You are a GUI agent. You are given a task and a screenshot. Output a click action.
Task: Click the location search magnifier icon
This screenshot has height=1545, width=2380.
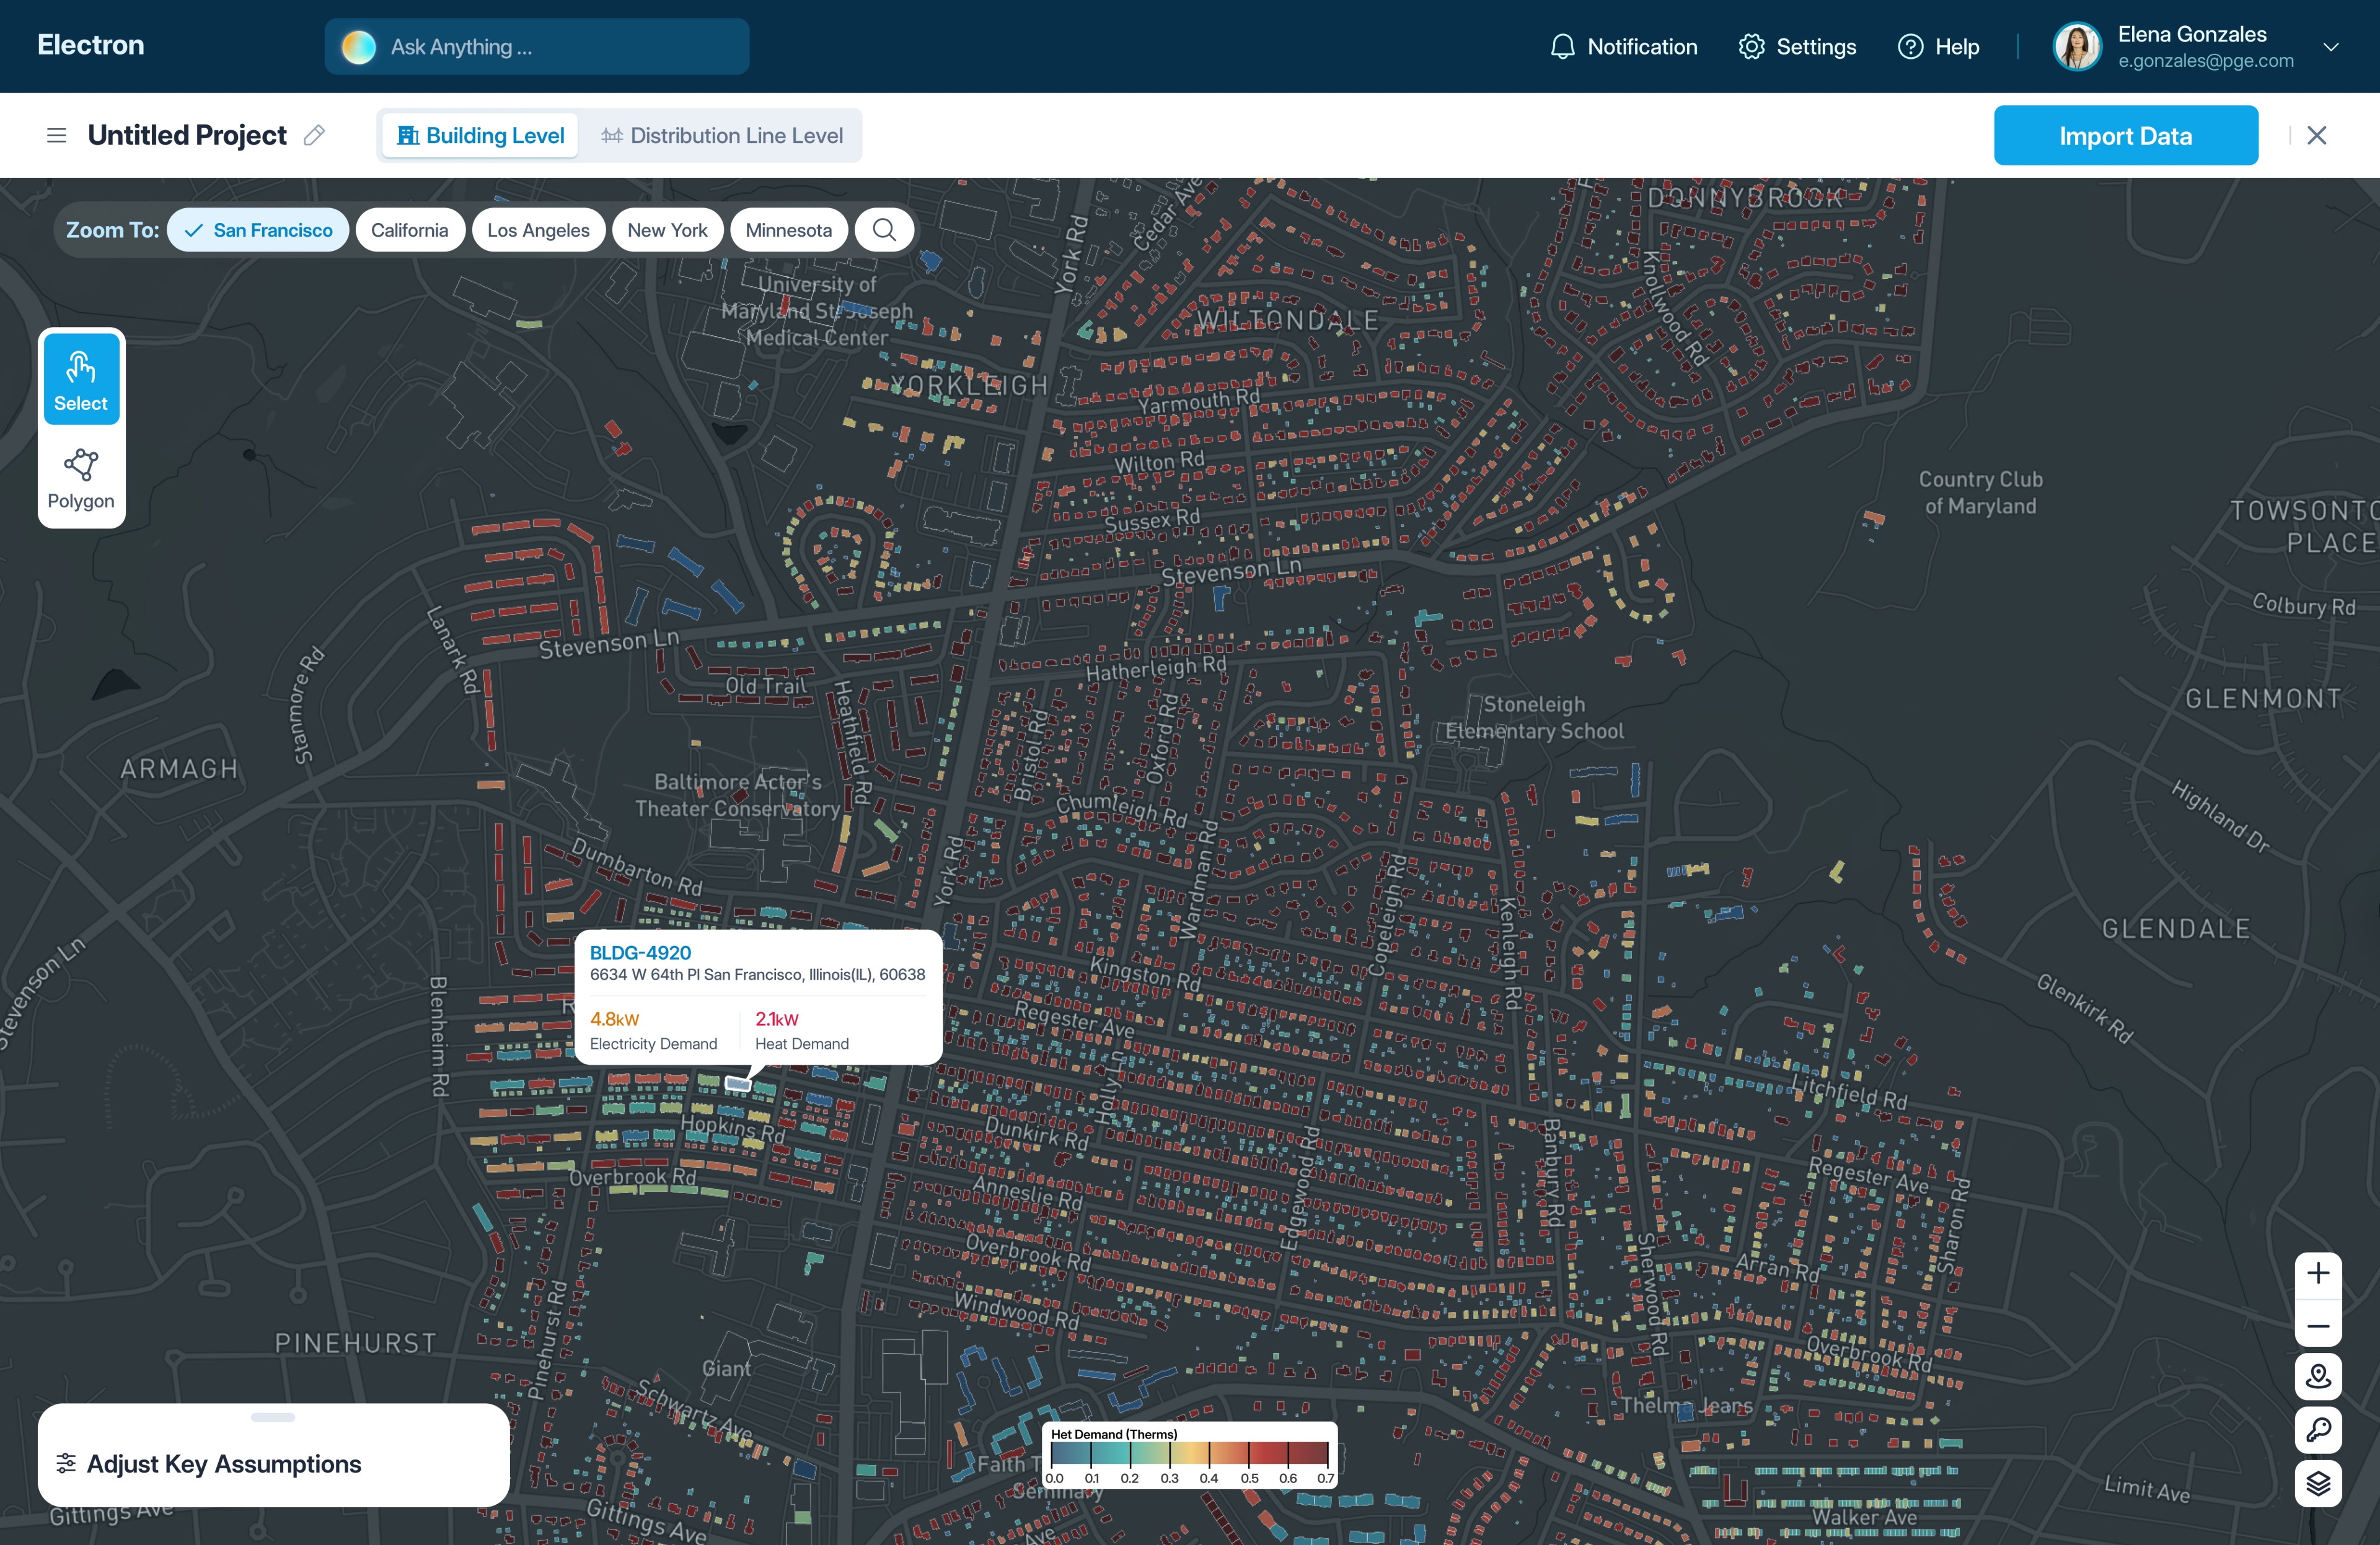pos(884,230)
